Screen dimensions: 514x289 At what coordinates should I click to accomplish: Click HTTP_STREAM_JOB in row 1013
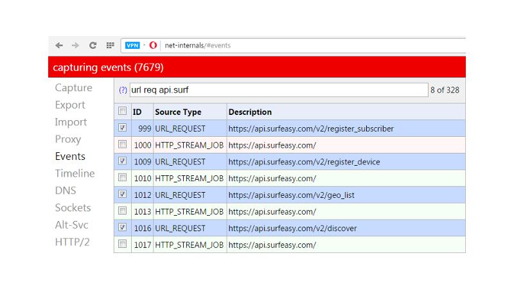[189, 212]
